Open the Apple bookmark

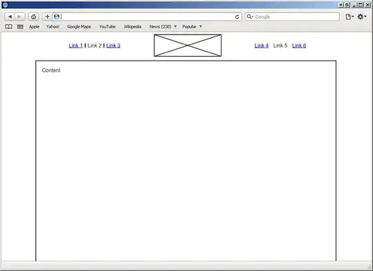(35, 27)
